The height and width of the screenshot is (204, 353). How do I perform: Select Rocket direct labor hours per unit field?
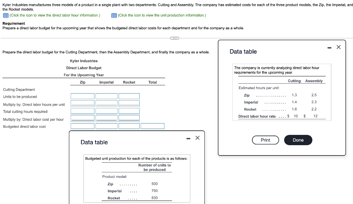129,103
